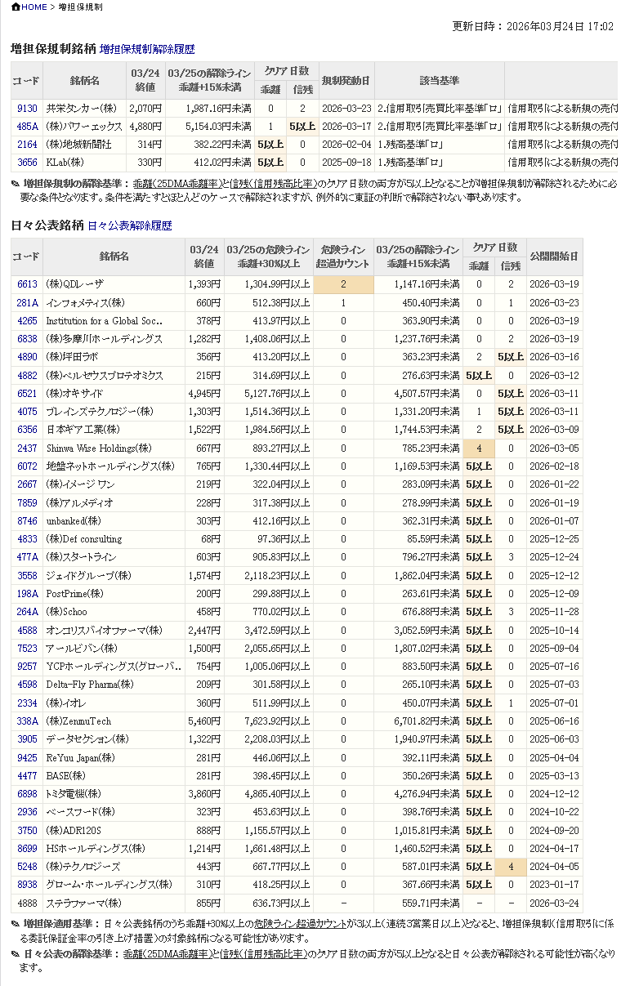Click 信残(信用残高比率) link in 増担保規制 note
The width and height of the screenshot is (630, 986).
[273, 184]
